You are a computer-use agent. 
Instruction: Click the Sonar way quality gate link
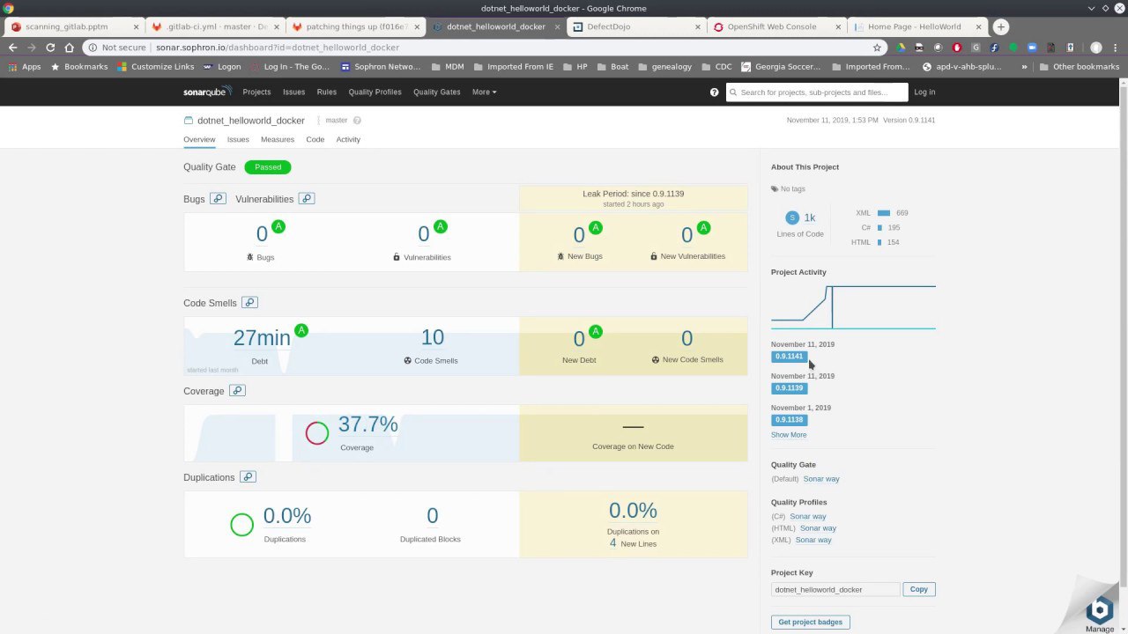pos(821,479)
